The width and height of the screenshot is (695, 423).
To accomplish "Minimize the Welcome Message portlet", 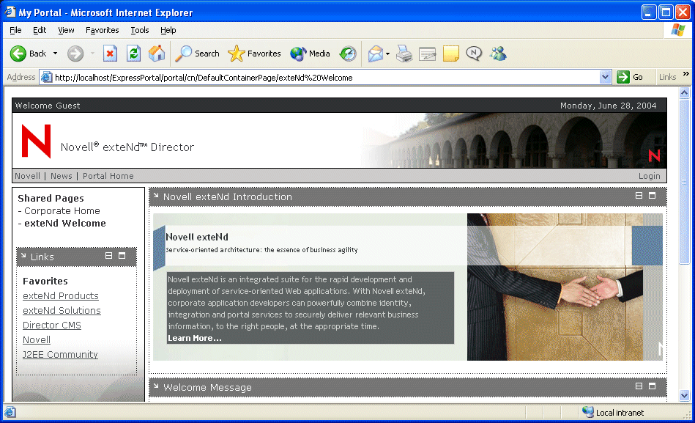I will (639, 386).
